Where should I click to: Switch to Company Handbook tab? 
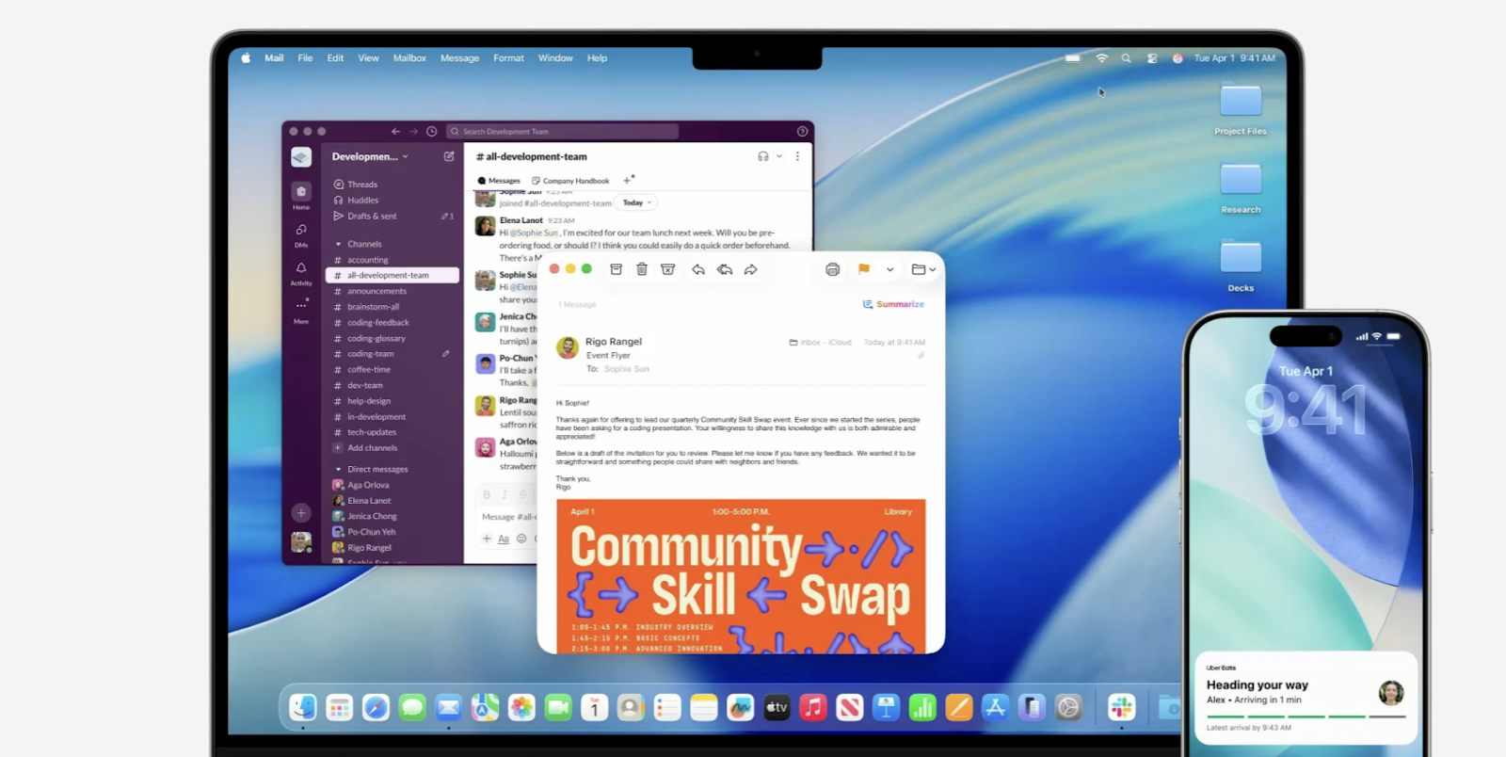570,181
